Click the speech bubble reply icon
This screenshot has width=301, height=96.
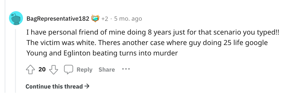pos(69,70)
